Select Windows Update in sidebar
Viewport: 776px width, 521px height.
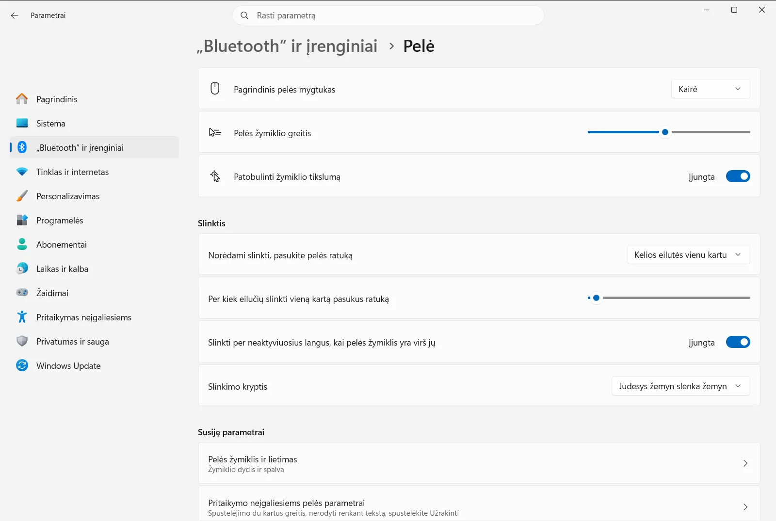point(94,365)
